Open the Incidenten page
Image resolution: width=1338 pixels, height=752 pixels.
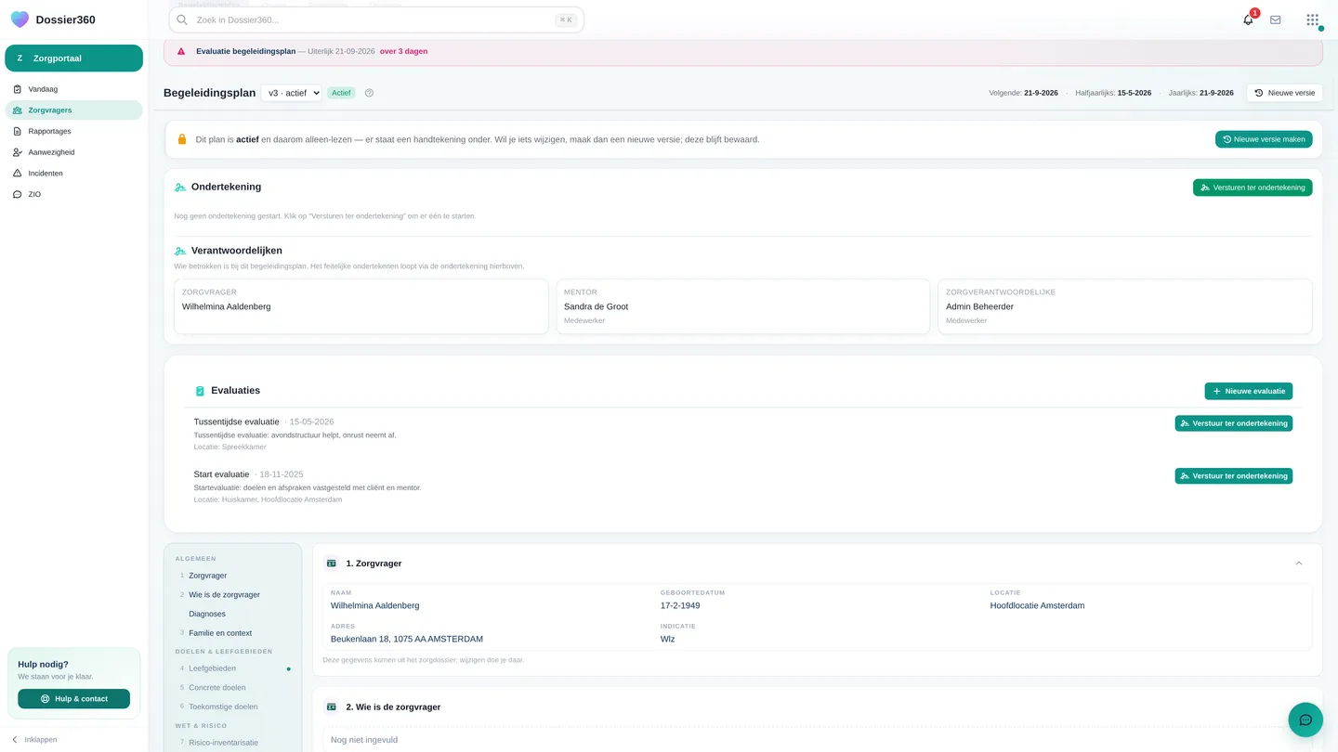[74, 174]
